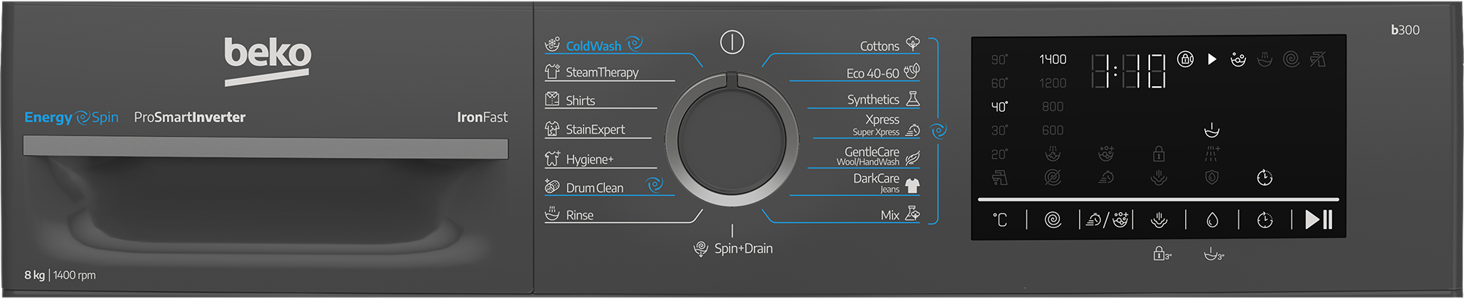Click the Energy Spin label
Screen dimensions: 1464x299
coord(71,117)
